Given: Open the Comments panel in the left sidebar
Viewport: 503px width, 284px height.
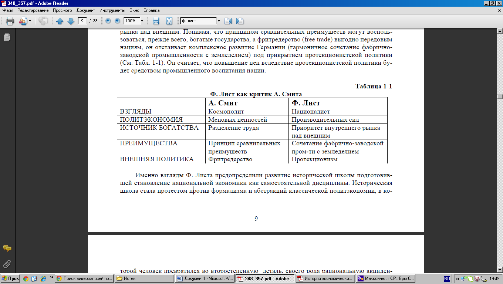Looking at the screenshot, I should coord(7,248).
